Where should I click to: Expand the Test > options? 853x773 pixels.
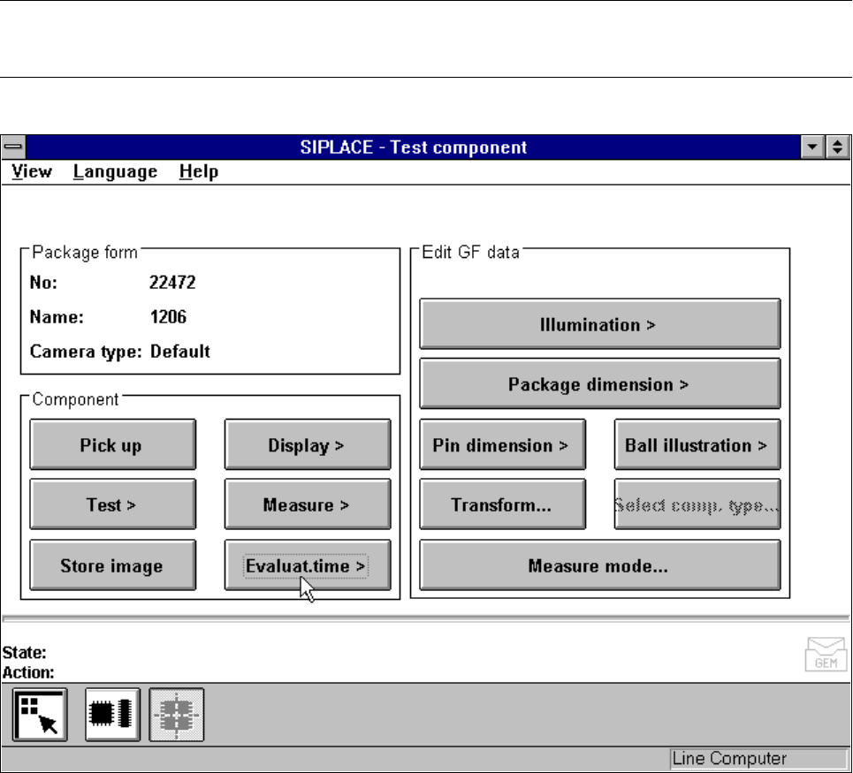[x=112, y=505]
